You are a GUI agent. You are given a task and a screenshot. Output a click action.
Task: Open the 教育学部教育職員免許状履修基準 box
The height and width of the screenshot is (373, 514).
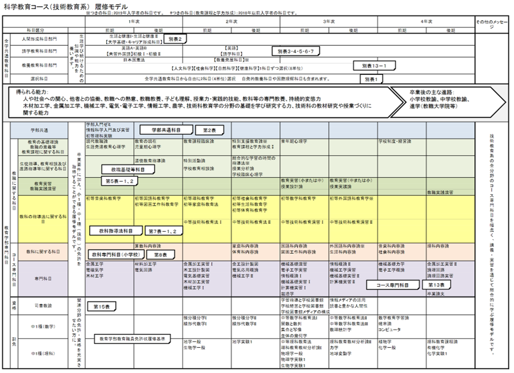(132, 339)
